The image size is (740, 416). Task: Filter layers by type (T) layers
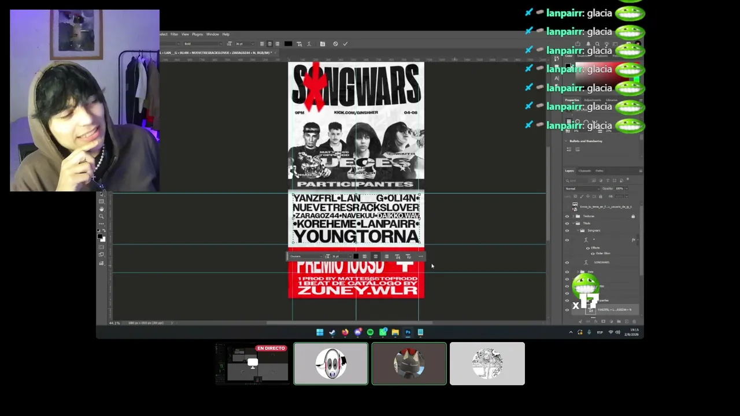pos(608,181)
